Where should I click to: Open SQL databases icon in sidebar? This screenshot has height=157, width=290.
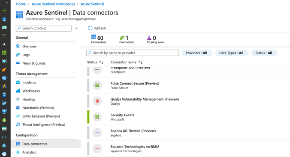(4, 95)
